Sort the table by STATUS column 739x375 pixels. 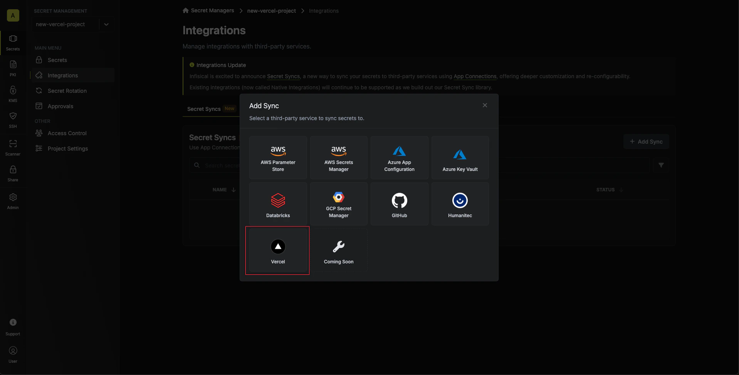tap(610, 190)
